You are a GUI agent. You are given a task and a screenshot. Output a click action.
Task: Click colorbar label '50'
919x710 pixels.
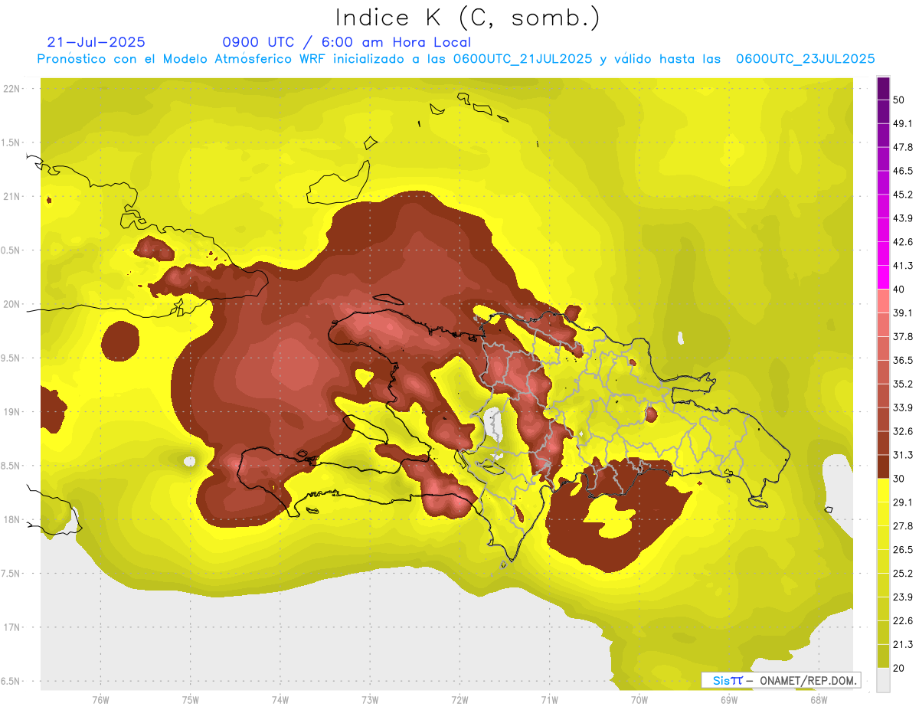pyautogui.click(x=899, y=100)
